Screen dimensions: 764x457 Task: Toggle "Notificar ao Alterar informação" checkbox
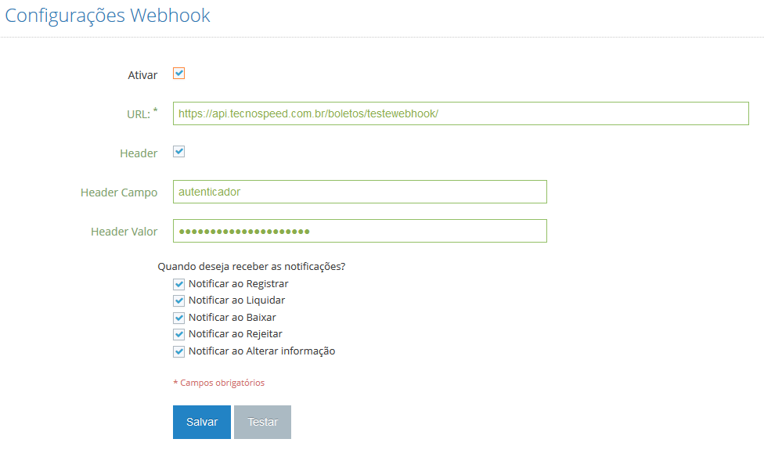pyautogui.click(x=178, y=351)
